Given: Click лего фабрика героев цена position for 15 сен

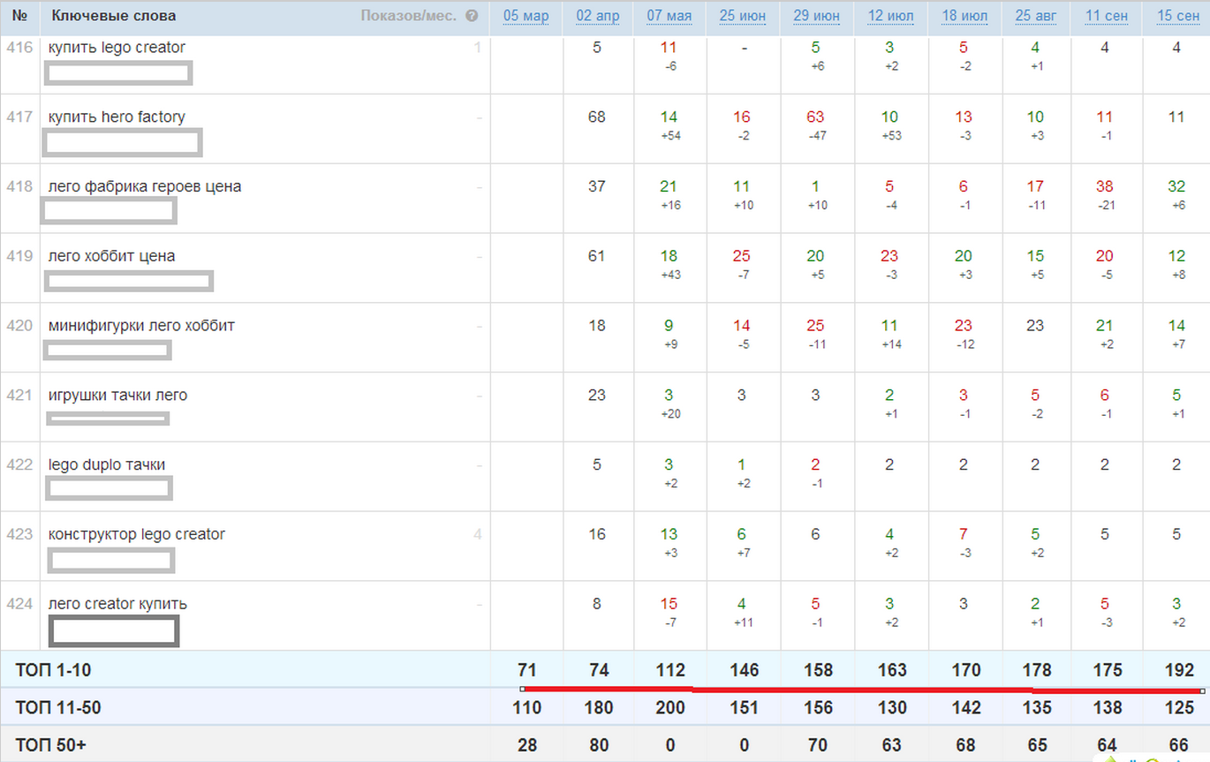Looking at the screenshot, I should [x=1176, y=186].
